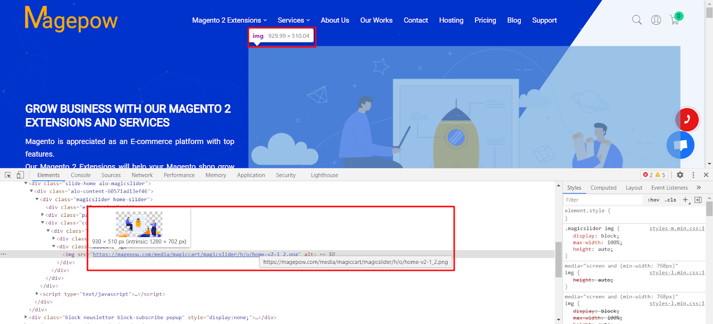This screenshot has width=713, height=324.
Task: Open the Magento 2 Extensions dropdown
Action: (229, 20)
